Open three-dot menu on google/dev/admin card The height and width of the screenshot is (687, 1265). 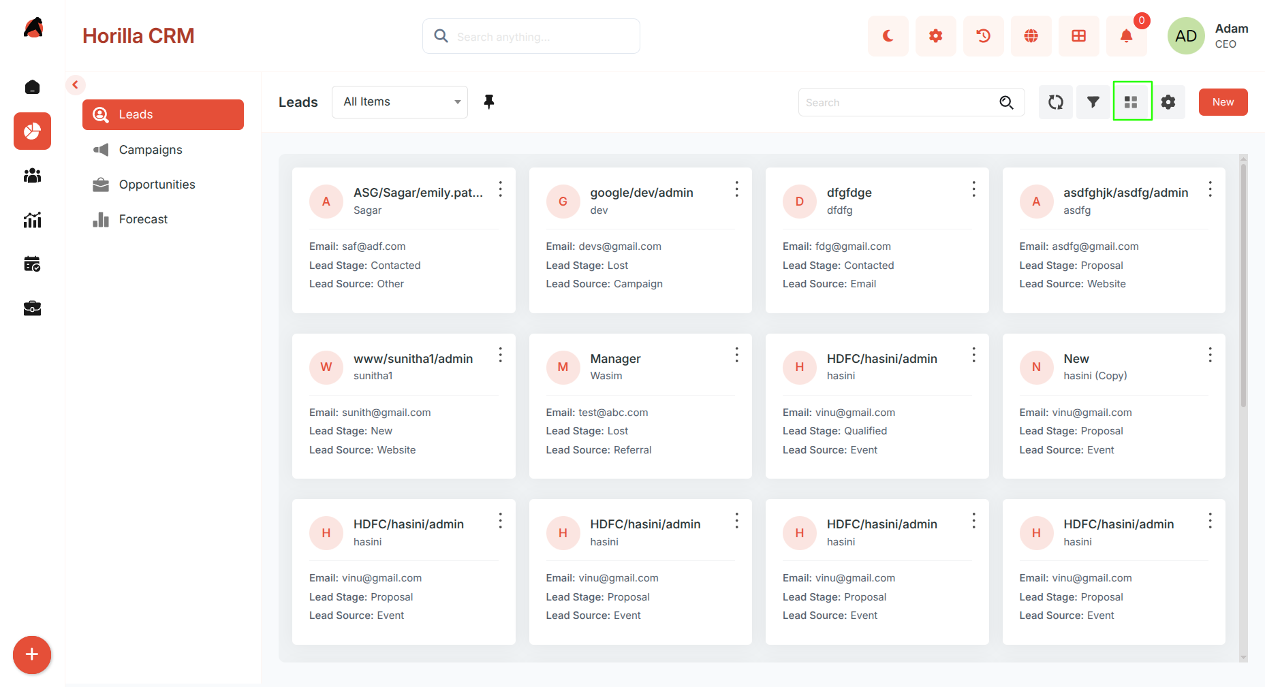pyautogui.click(x=736, y=189)
